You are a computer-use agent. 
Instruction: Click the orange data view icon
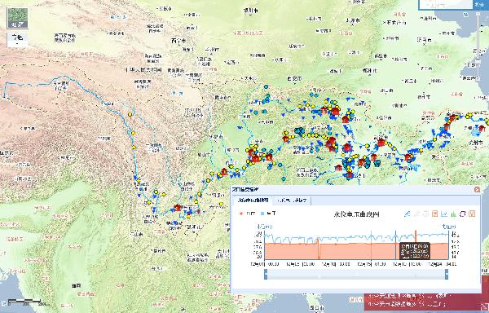click(x=434, y=214)
